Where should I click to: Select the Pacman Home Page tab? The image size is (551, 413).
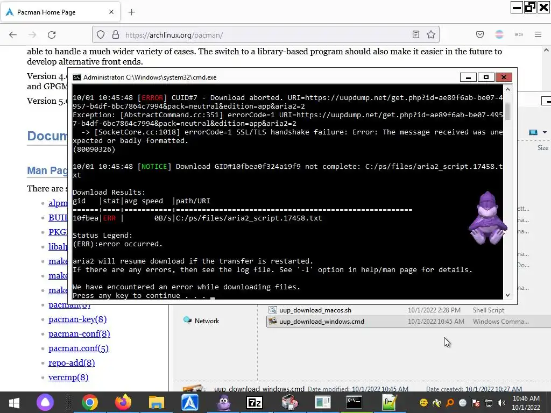pos(60,12)
